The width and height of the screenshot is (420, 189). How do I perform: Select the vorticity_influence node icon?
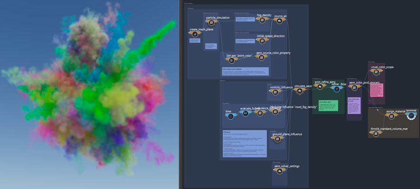[275, 92]
